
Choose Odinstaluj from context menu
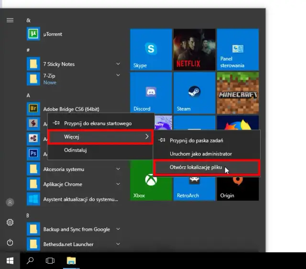(100, 150)
